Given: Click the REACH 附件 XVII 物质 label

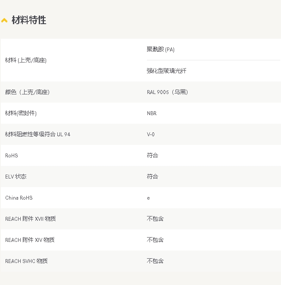Looking at the screenshot, I should pos(30,219).
